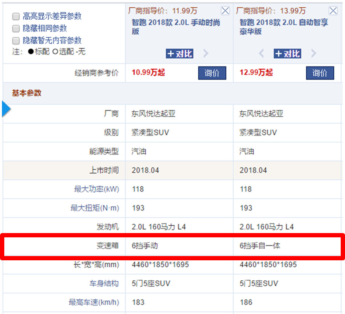Click 经销商参考价 row label

click(x=97, y=73)
